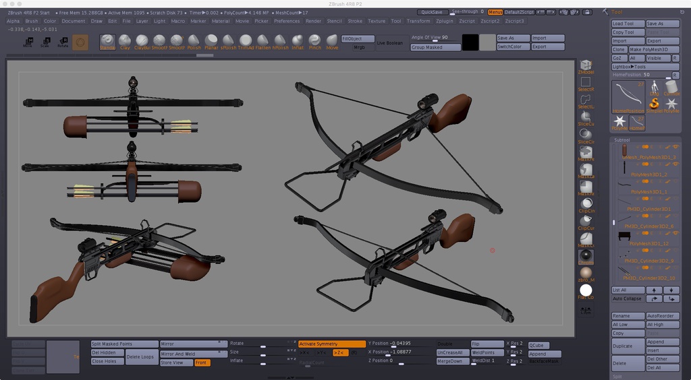691x380 pixels.
Task: Apply the Chrome material sphere
Action: click(x=586, y=257)
